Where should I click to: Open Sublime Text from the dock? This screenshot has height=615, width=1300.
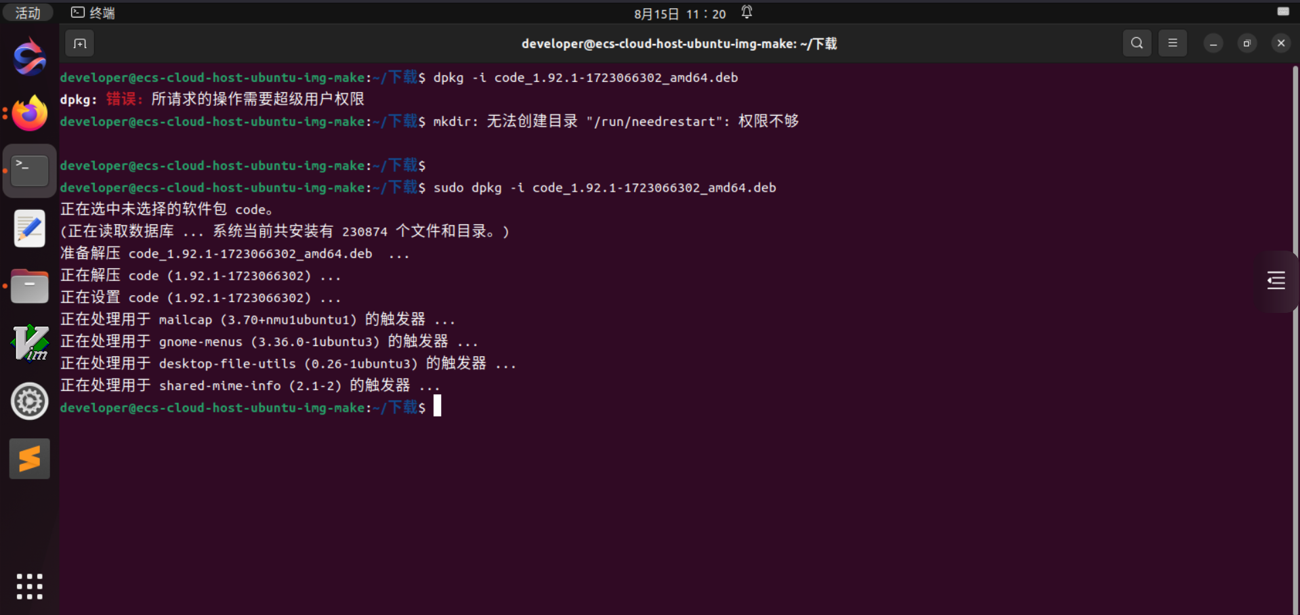pyautogui.click(x=29, y=459)
